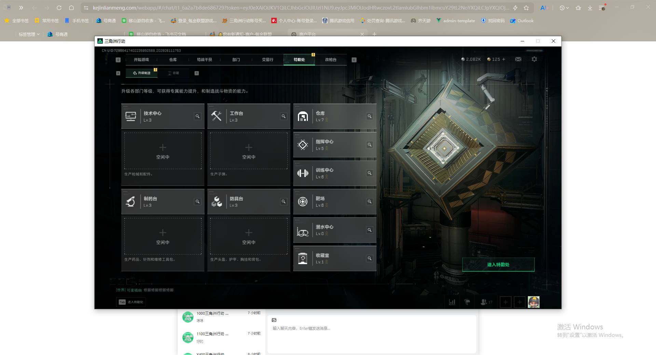Image resolution: width=656 pixels, height=355 pixels.
Task: Select the 收藏室 Lv.1 facility
Action: coord(335,258)
